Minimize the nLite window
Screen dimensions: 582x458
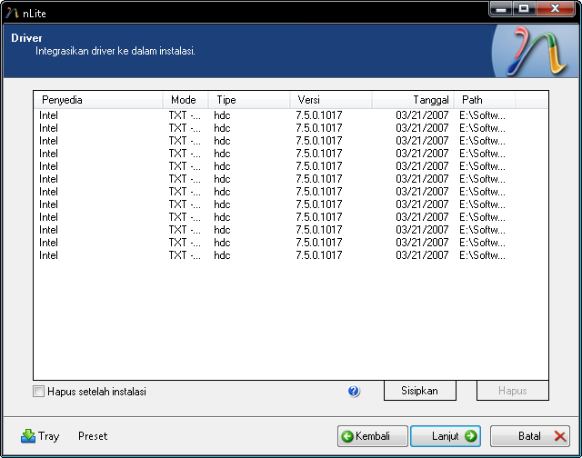(501, 8)
